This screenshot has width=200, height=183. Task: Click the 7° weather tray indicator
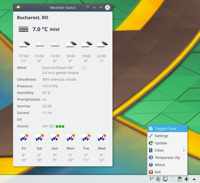151,179
